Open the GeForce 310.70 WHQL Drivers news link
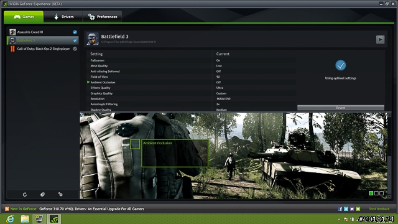The image size is (398, 224). tap(91, 209)
